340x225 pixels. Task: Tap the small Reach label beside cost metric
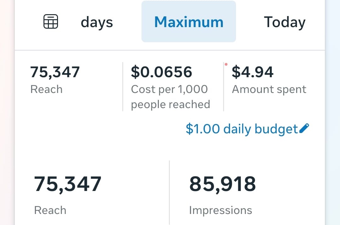[x=46, y=89]
